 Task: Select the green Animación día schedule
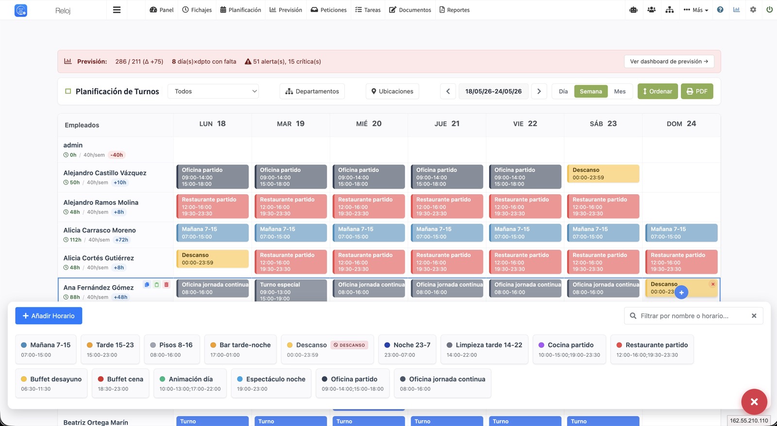190,383
